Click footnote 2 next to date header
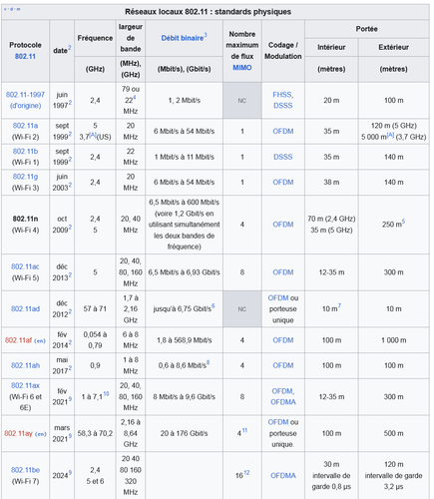The image size is (434, 499). [70, 48]
